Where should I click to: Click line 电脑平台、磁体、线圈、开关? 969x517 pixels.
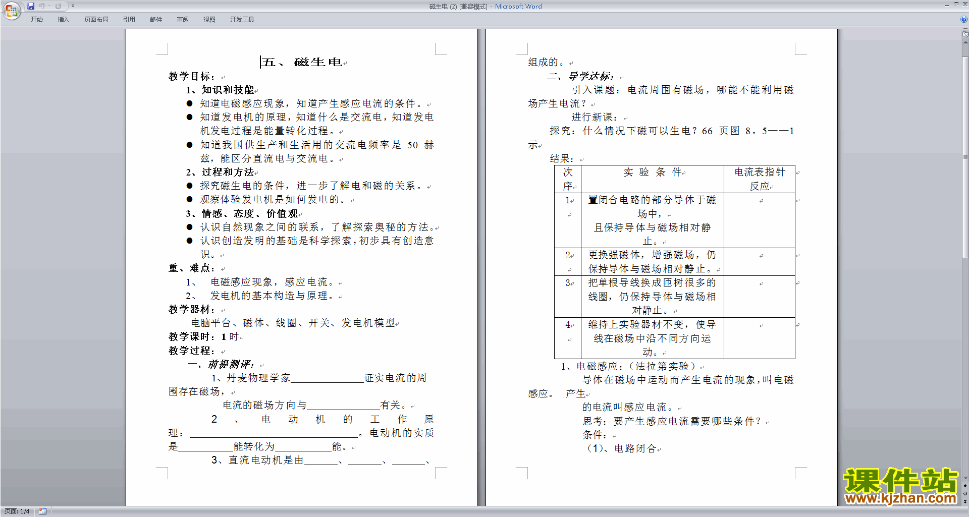coord(293,323)
